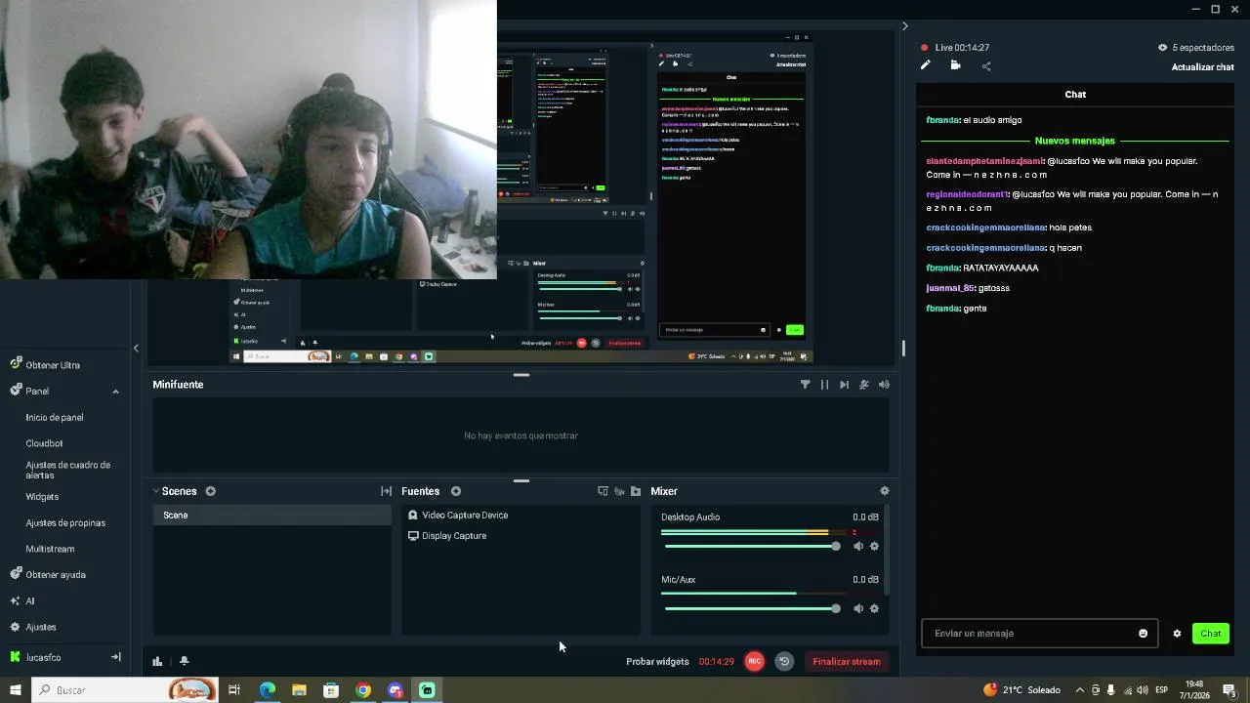
Task: Click the Windows Task View icon
Action: tap(234, 690)
